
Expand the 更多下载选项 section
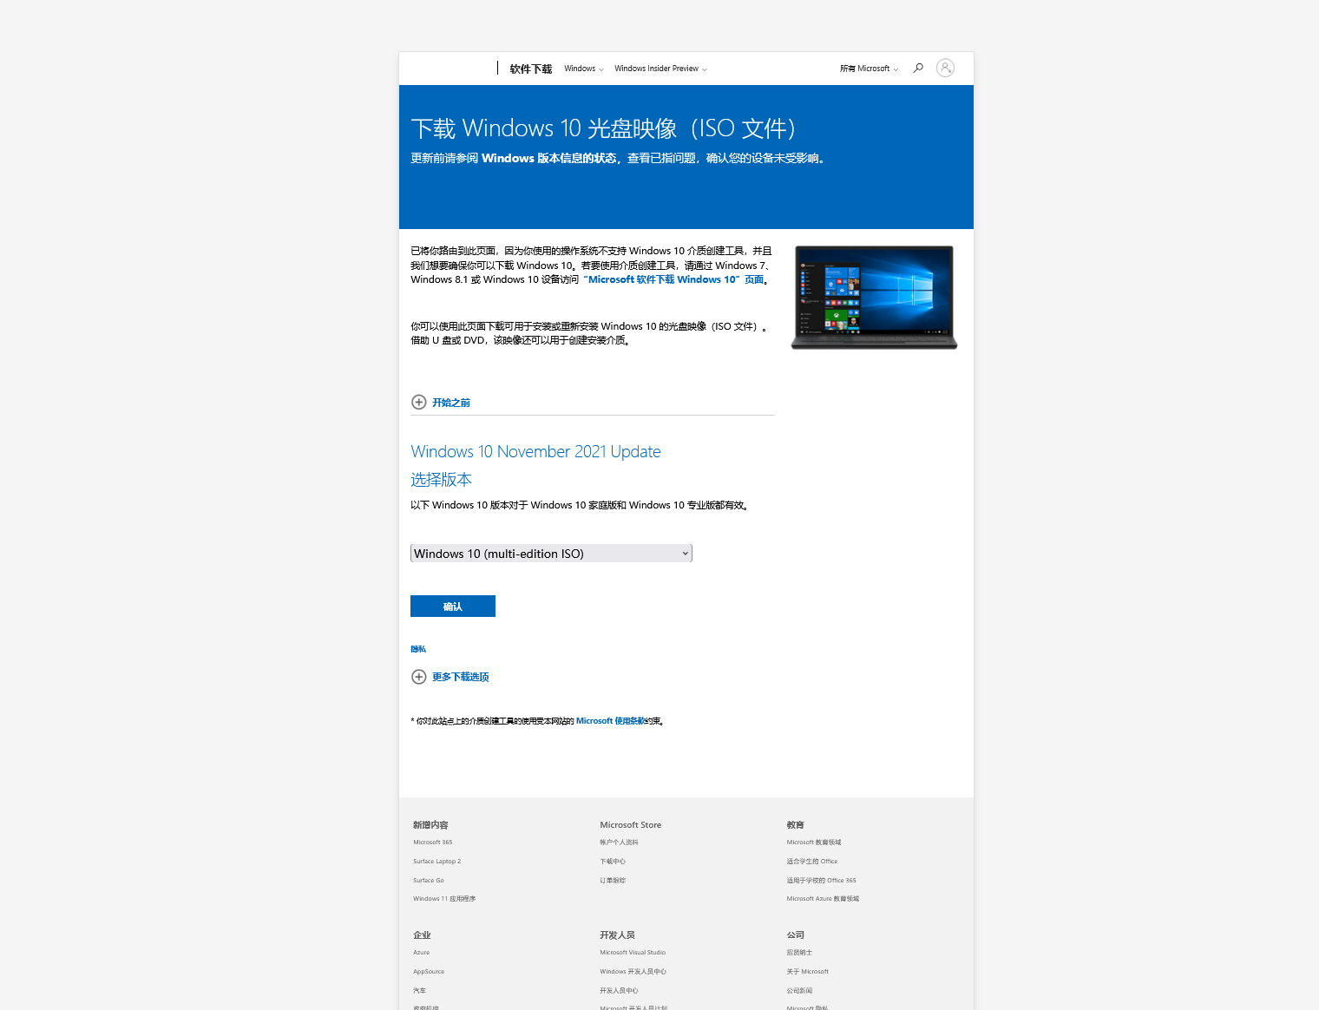(461, 677)
